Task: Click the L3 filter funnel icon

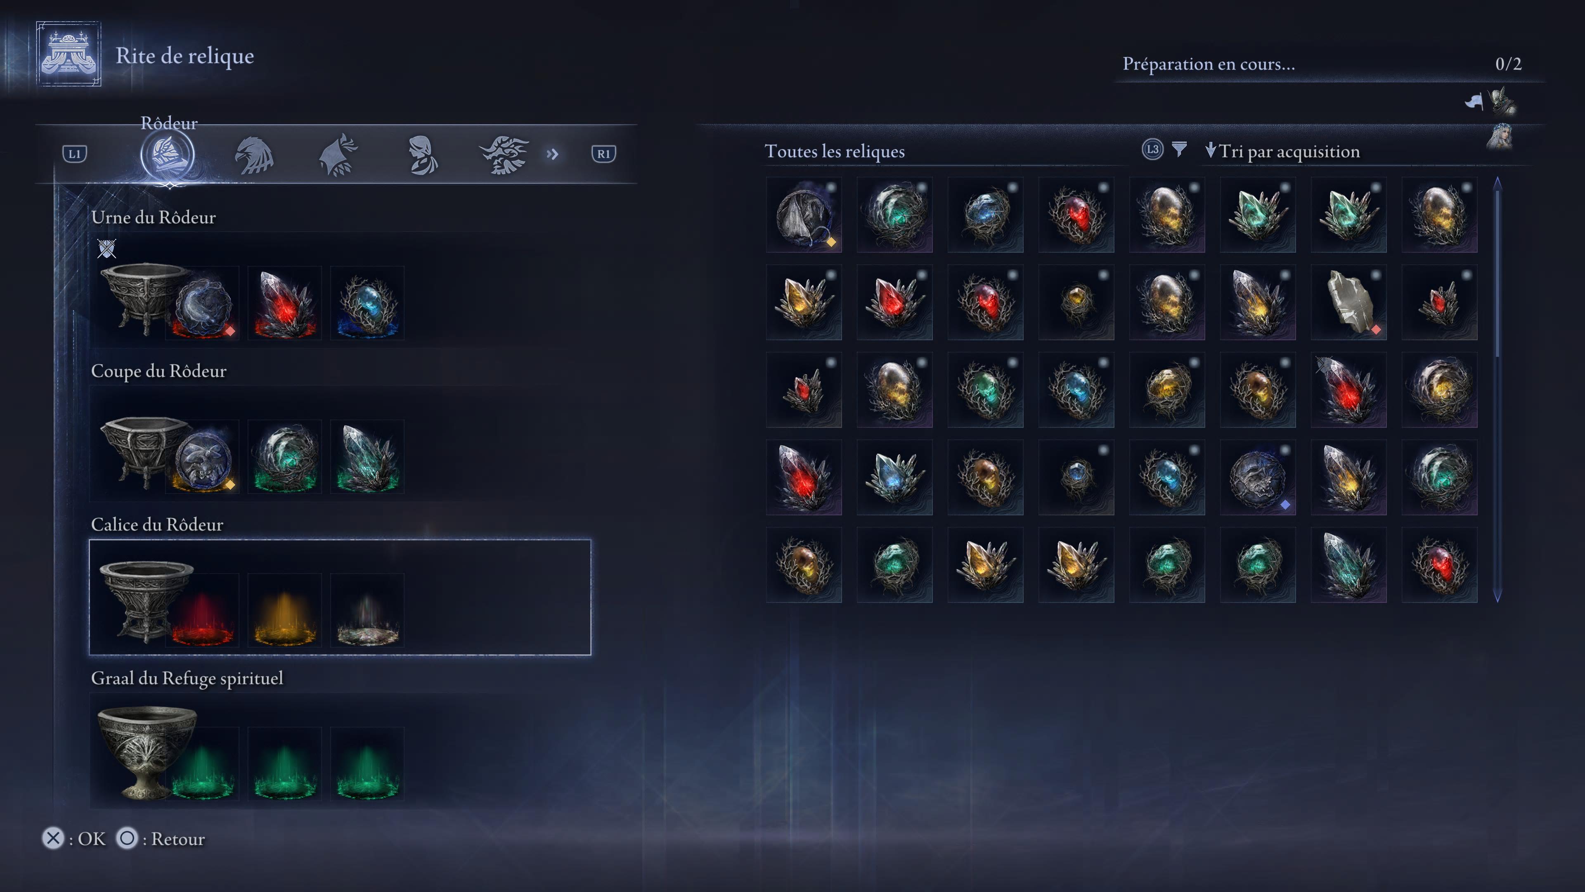Action: coord(1179,149)
